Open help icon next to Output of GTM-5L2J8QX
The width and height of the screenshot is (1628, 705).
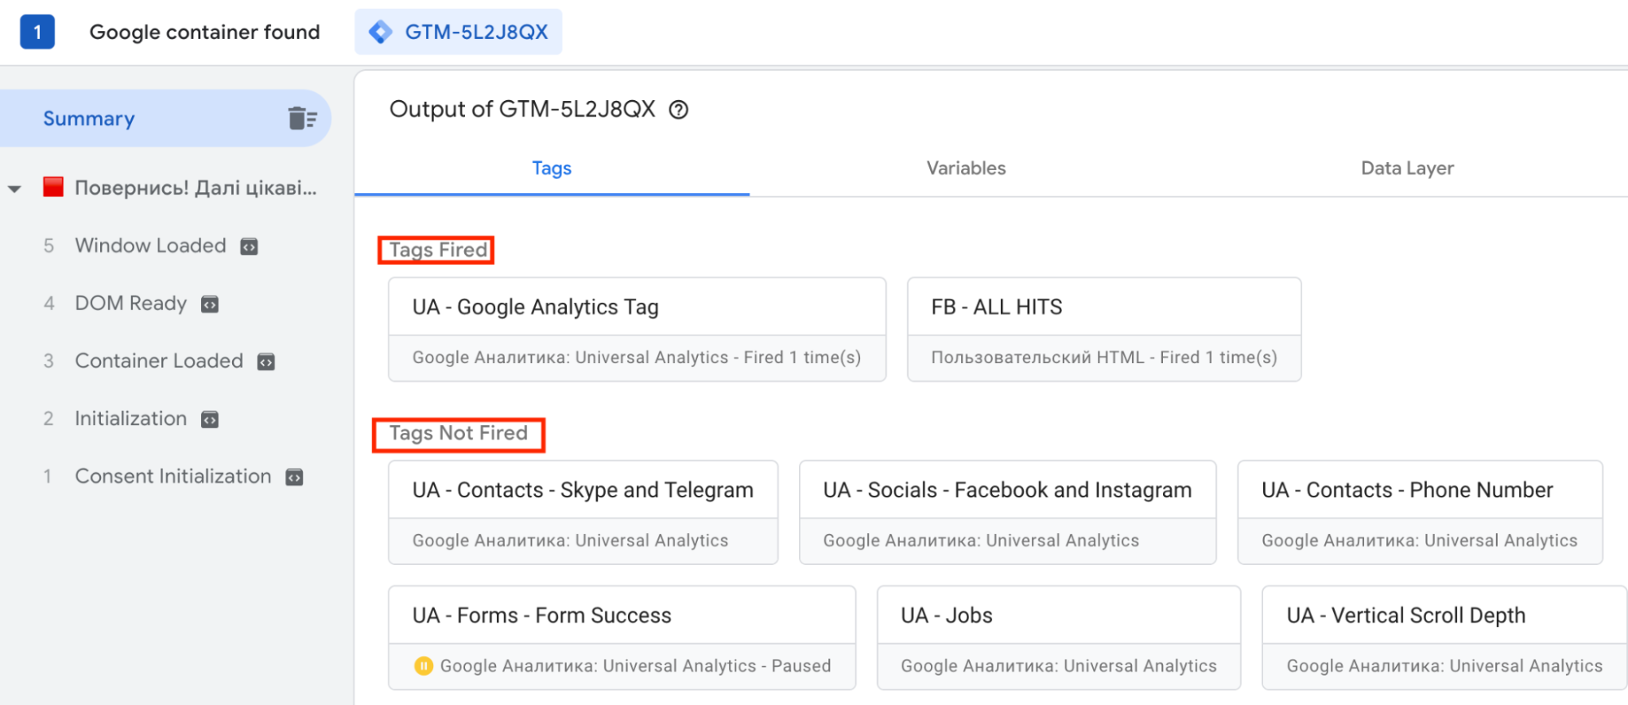click(x=678, y=110)
